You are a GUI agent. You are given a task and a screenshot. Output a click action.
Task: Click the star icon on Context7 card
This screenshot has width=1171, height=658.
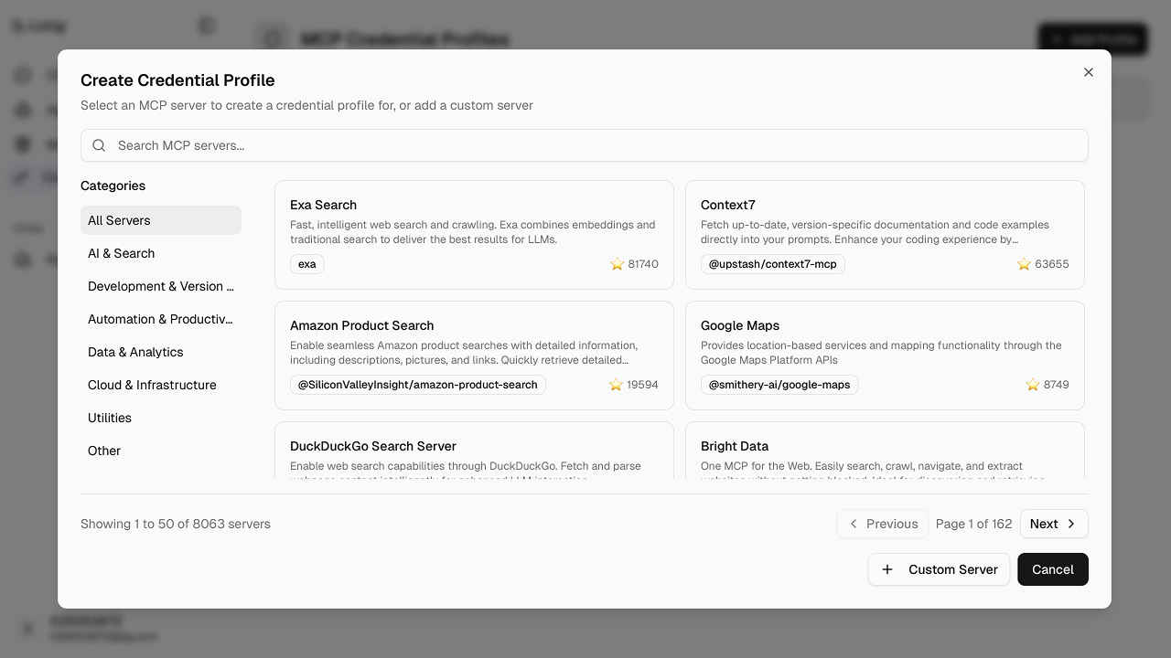point(1024,264)
